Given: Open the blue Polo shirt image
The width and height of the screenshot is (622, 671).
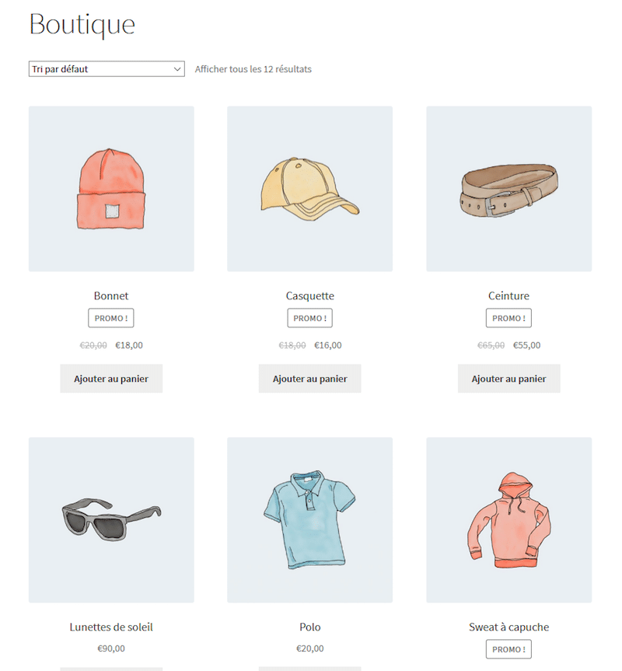Looking at the screenshot, I should tap(309, 520).
